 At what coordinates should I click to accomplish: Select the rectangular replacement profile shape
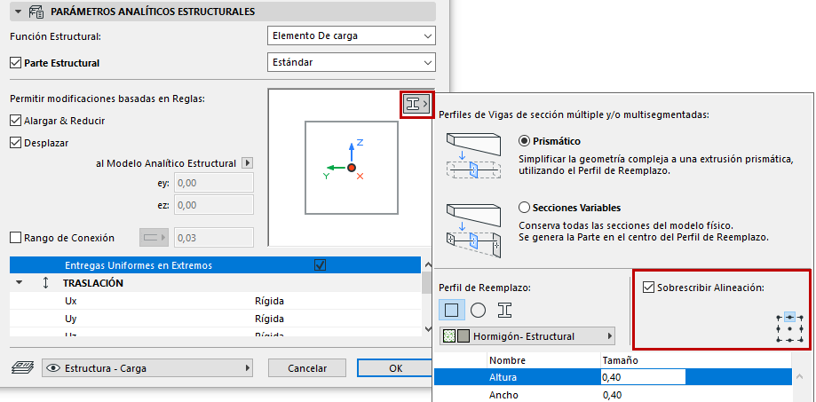[x=452, y=310]
